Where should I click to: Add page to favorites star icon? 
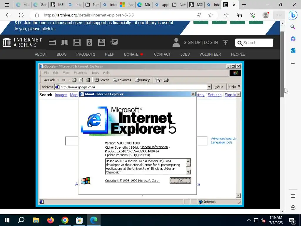pos(211,15)
